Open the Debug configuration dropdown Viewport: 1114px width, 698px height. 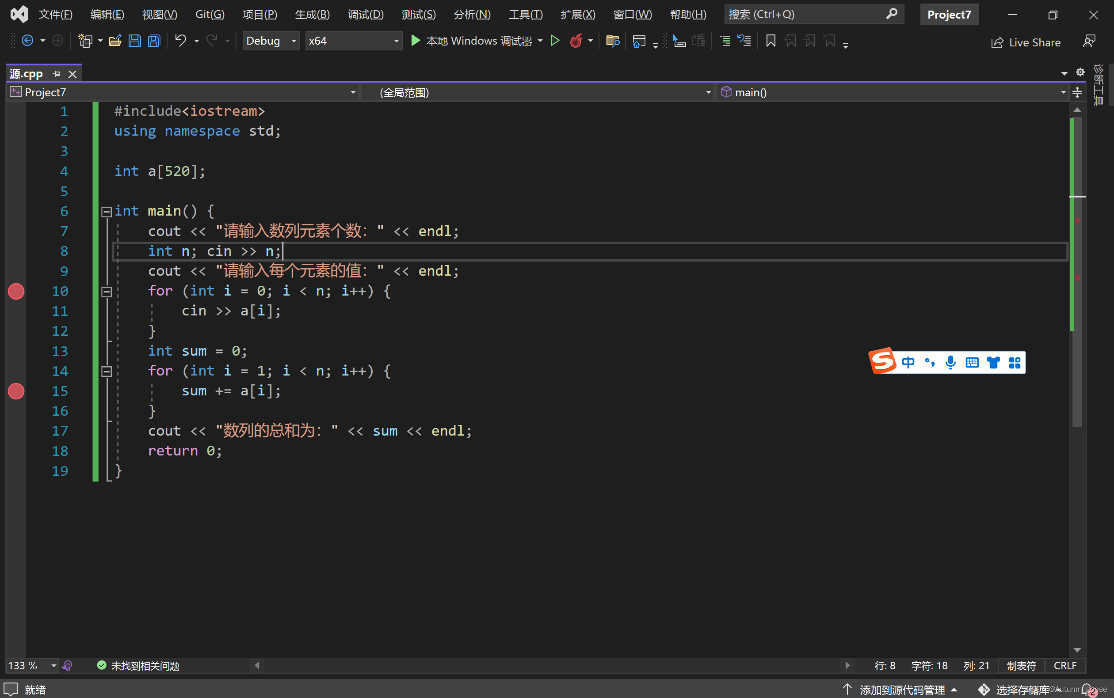[271, 41]
